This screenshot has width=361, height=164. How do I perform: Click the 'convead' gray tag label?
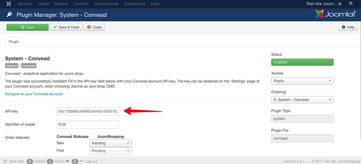point(29,66)
